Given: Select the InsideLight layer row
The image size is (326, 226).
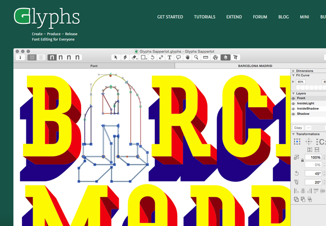Looking at the screenshot, I should tap(309, 103).
